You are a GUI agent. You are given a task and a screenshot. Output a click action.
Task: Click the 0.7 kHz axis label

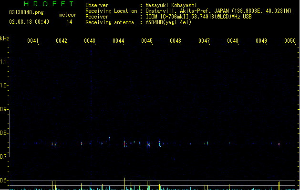click(x=4, y=157)
